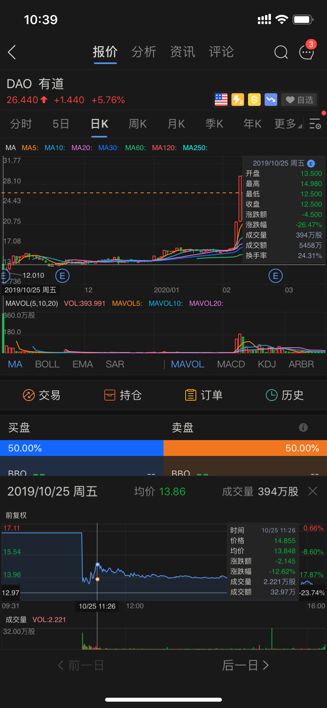Tap the 10/25 11:26 crosshair time label
Screen dimensions: 327x708
97,606
